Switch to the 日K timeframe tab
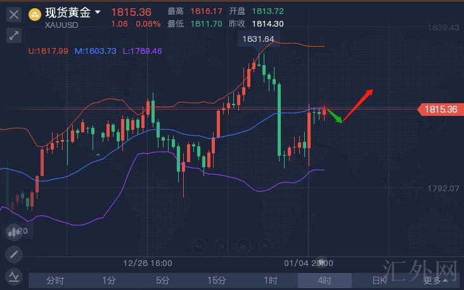464x290 pixels. [378, 281]
